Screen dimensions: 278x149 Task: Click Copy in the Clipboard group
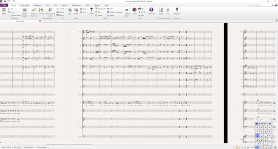point(11,12)
